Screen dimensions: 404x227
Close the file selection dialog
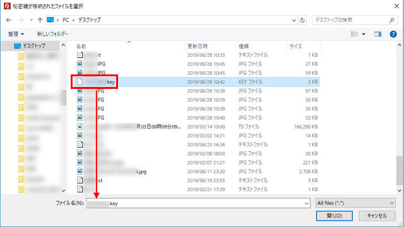pos(397,6)
